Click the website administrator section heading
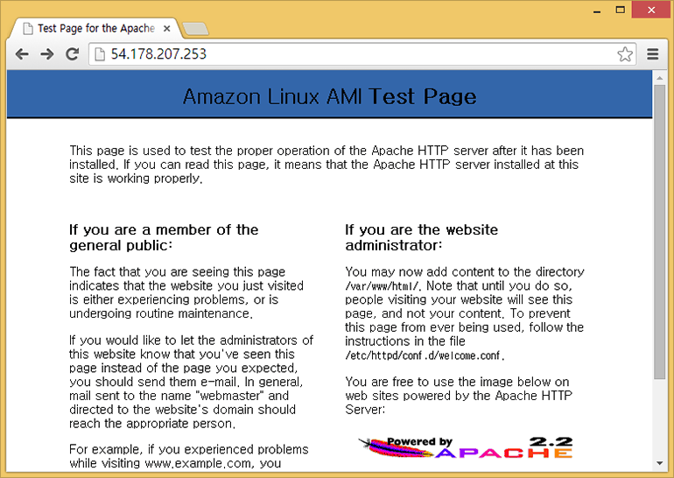 coord(421,237)
